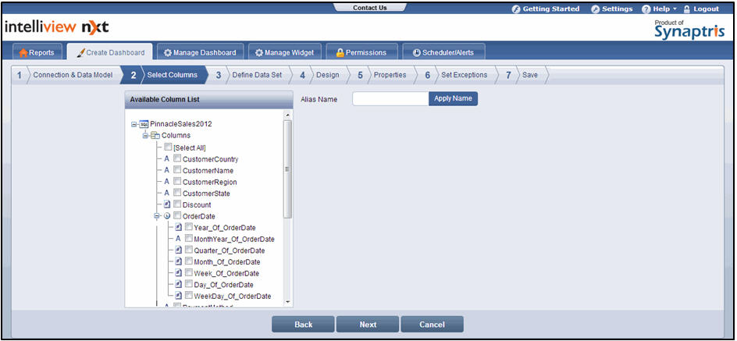Image resolution: width=737 pixels, height=341 pixels.
Task: Click the text-type icon for CustomerRegion
Action: click(166, 181)
